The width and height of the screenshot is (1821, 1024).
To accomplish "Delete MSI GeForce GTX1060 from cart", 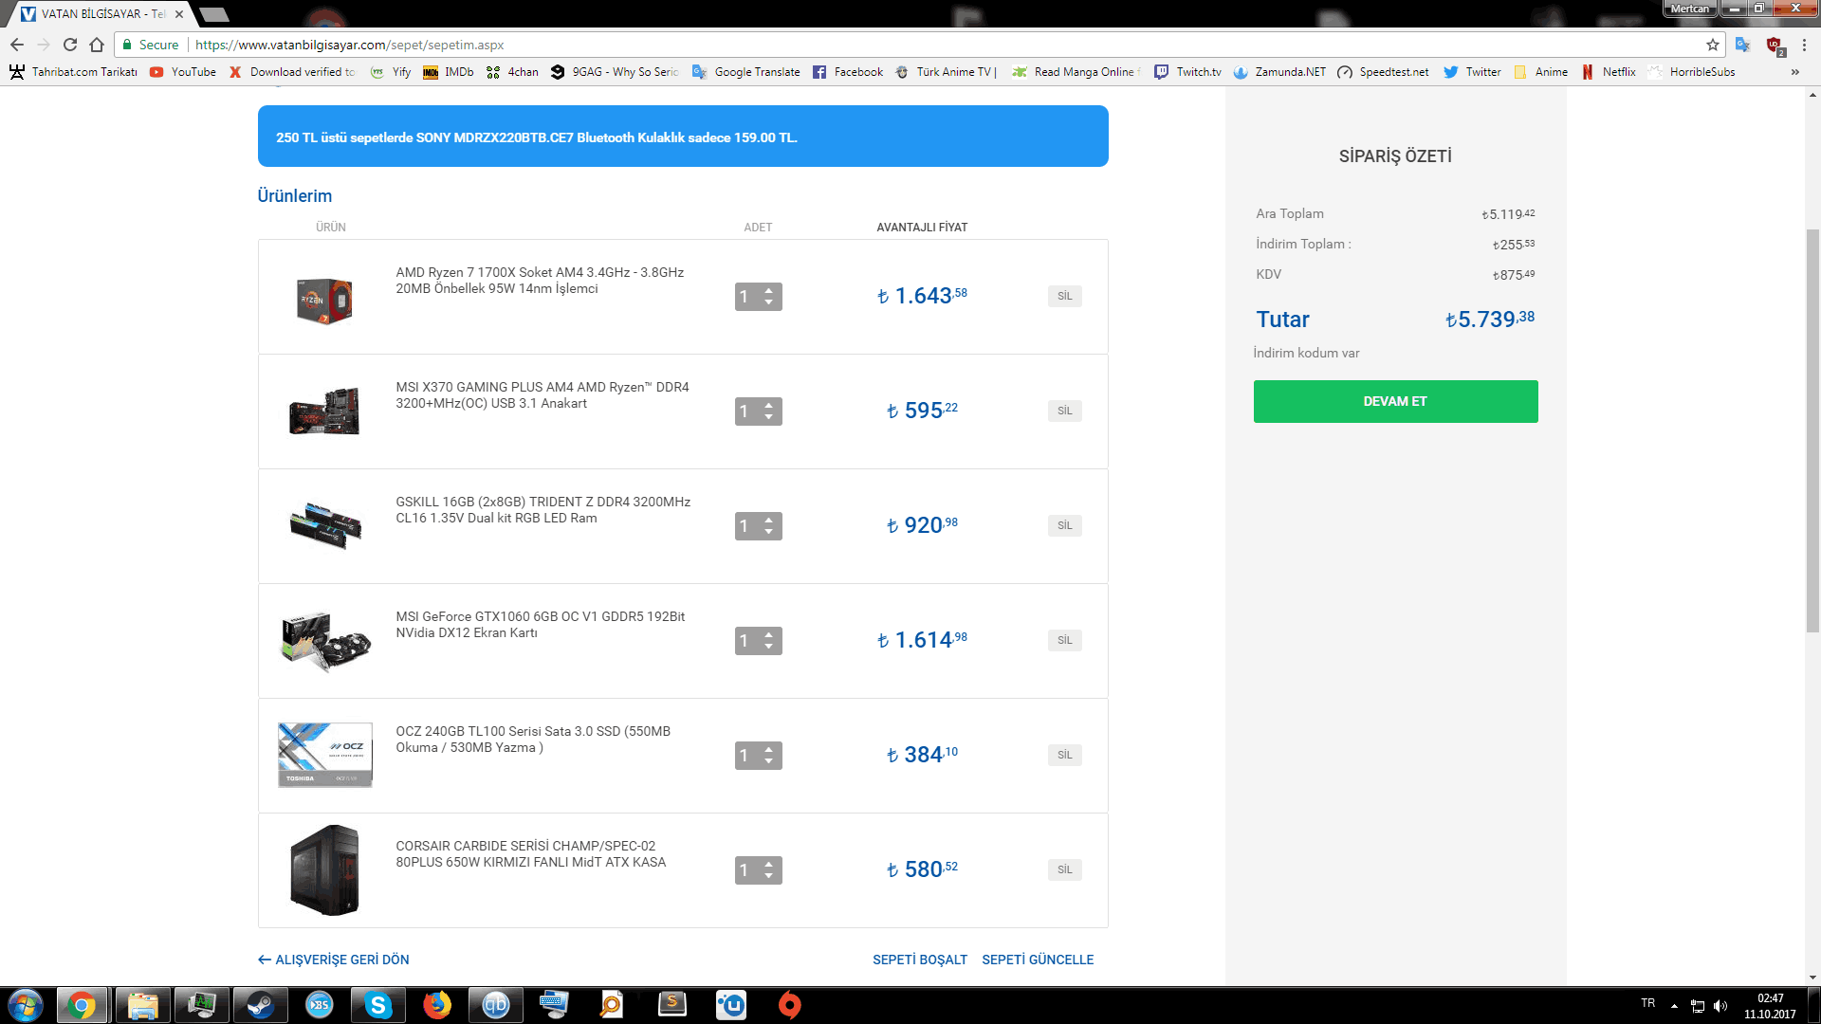I will click(1064, 640).
